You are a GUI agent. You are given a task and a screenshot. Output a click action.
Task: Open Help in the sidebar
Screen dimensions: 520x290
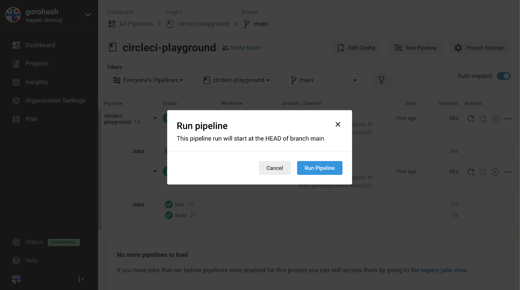coord(32,261)
